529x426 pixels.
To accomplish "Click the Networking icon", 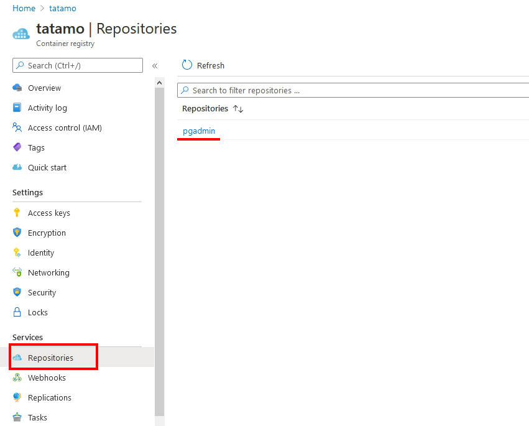I will [x=17, y=272].
